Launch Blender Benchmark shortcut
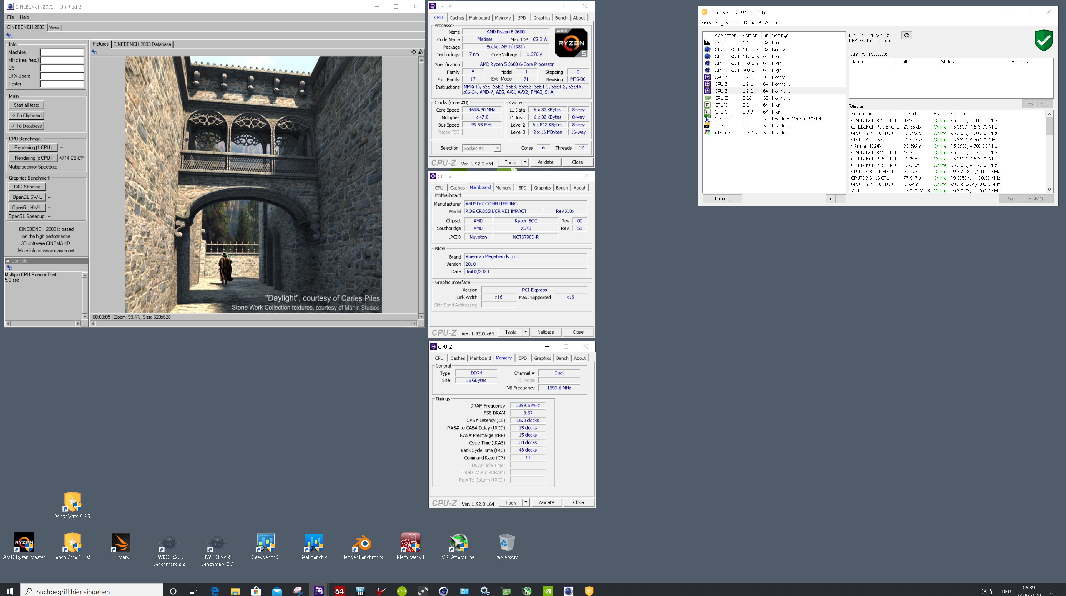 362,546
